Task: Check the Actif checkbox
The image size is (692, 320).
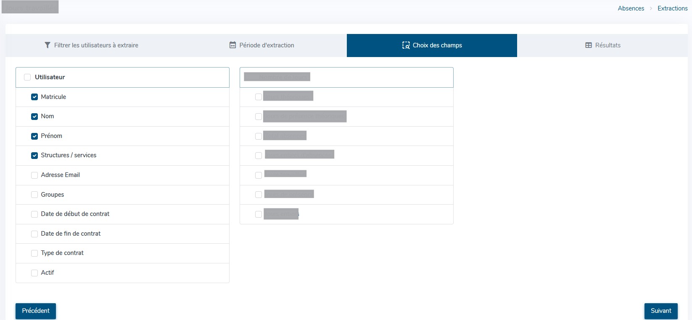Action: click(x=34, y=273)
